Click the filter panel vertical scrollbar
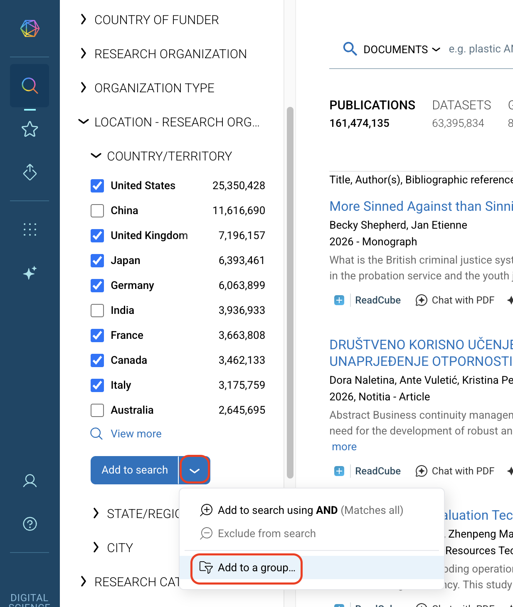 tap(290, 291)
